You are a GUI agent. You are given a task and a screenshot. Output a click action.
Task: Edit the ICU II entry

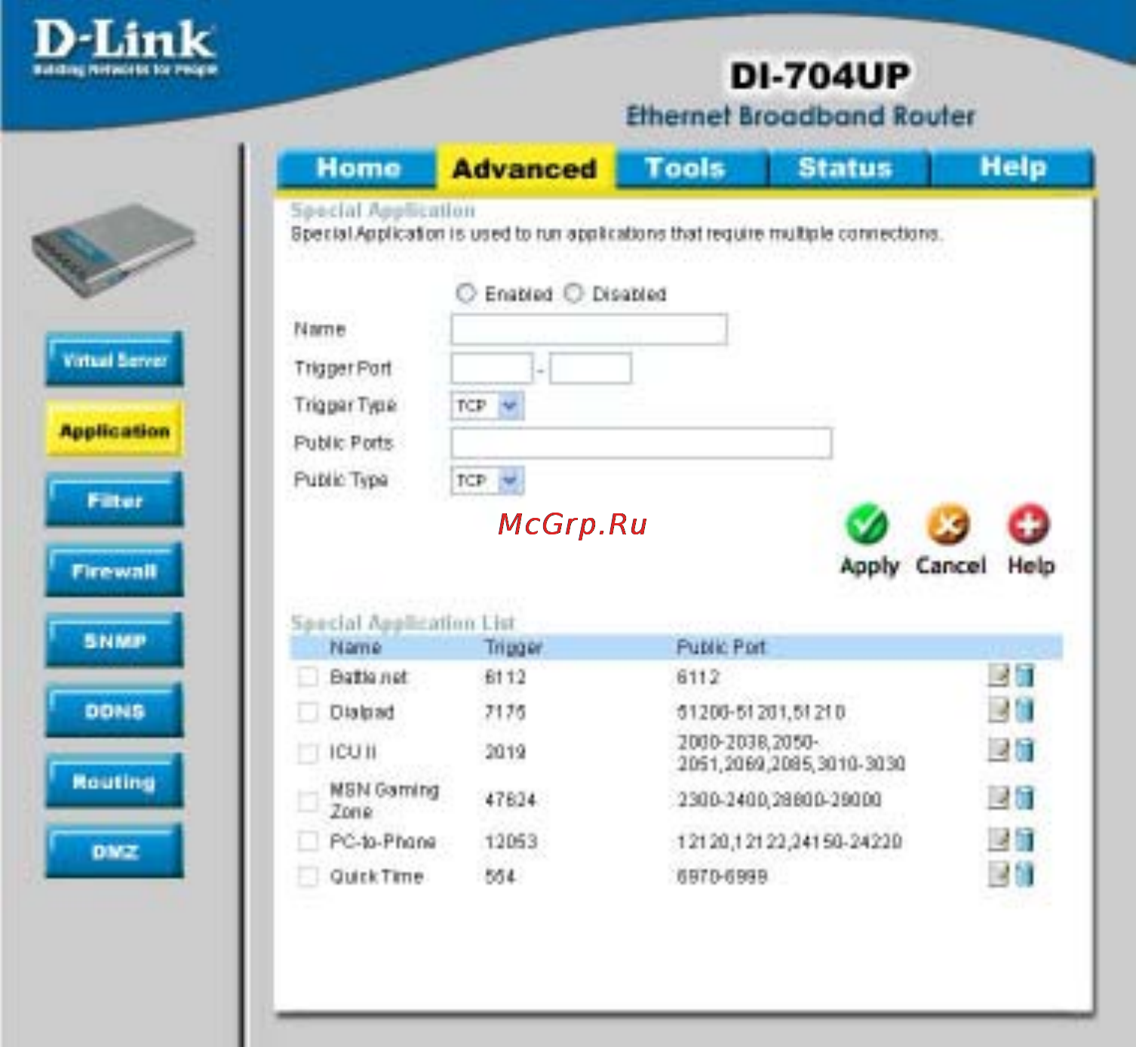click(x=999, y=750)
